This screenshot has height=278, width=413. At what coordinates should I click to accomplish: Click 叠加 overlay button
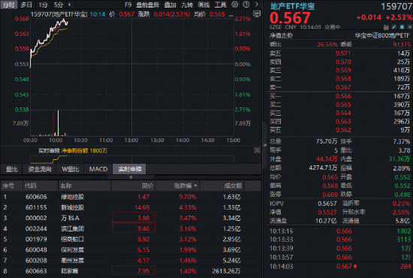pos(170,5)
